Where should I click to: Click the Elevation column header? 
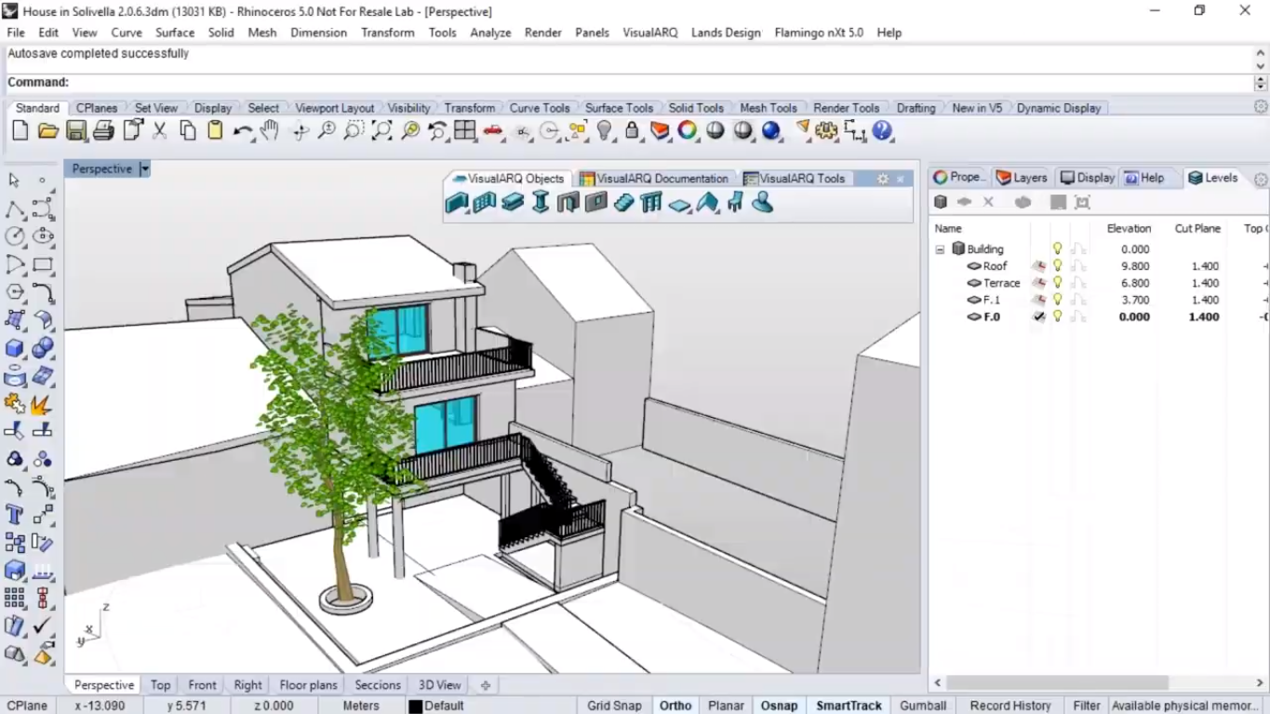[x=1129, y=228]
